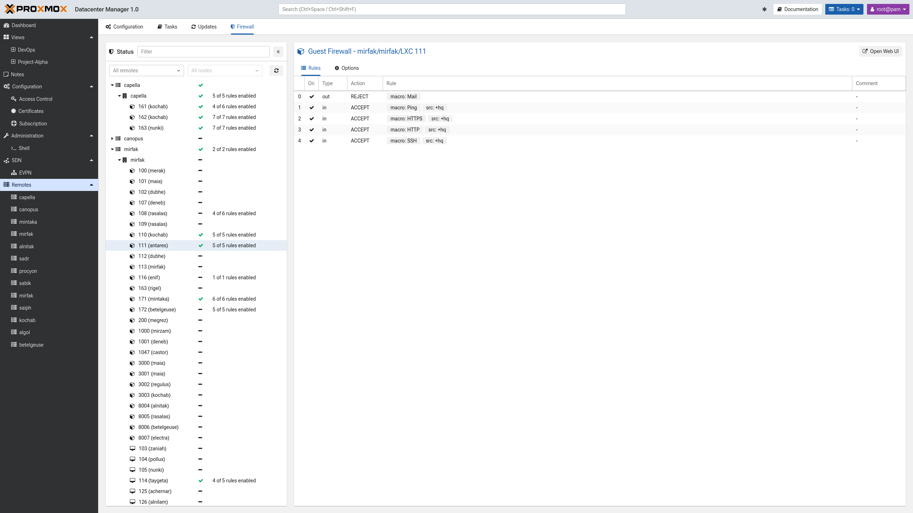Toggle the On checkmark for SSH rule 4
Viewport: 913px width, 513px height.
coord(312,141)
